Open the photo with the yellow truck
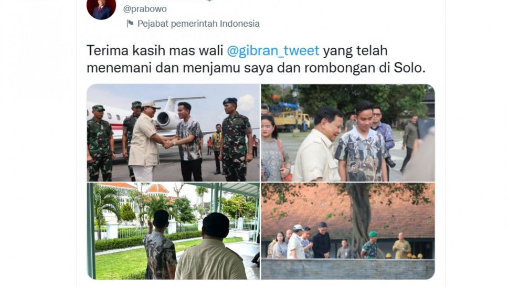Viewport: 509px width, 286px height. [x=348, y=133]
